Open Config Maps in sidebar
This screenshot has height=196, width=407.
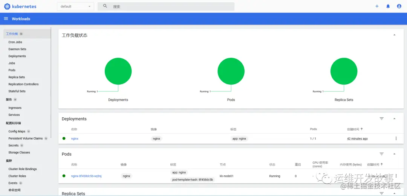tap(17, 131)
